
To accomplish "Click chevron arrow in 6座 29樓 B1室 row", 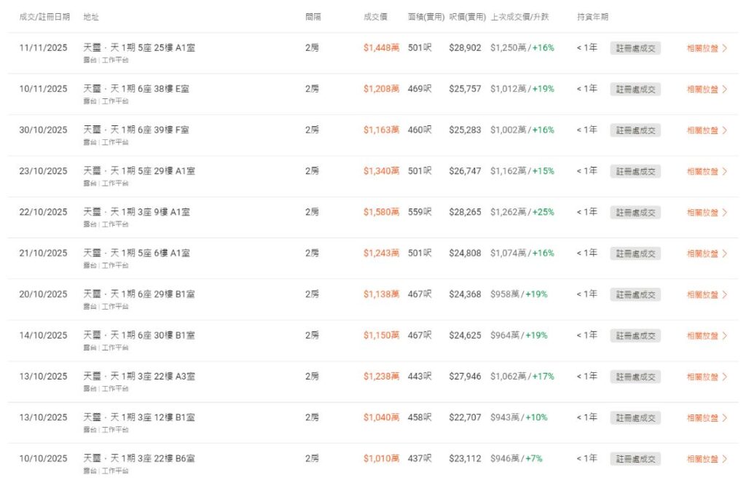I will [725, 294].
